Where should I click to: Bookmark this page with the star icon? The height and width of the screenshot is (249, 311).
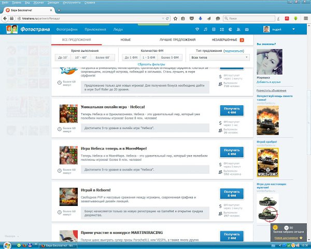click(175, 19)
